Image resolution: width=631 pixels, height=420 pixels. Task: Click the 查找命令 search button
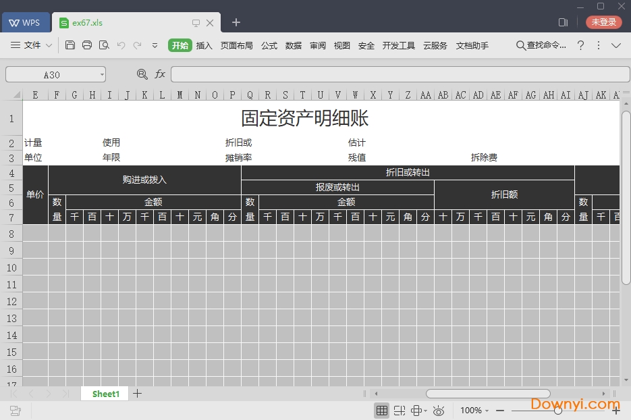click(x=541, y=45)
